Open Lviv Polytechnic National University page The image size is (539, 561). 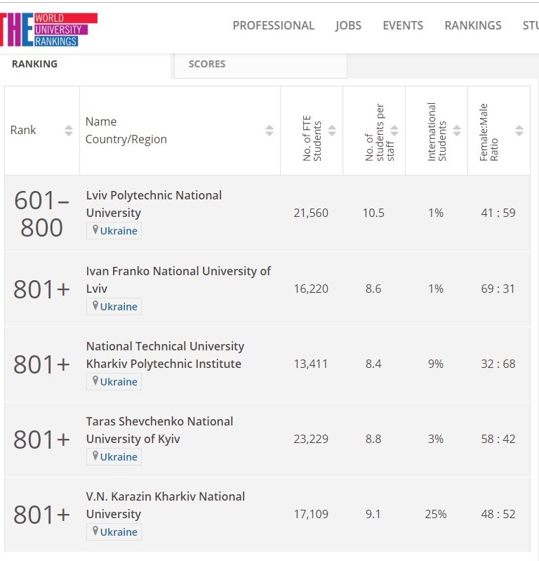pos(154,204)
